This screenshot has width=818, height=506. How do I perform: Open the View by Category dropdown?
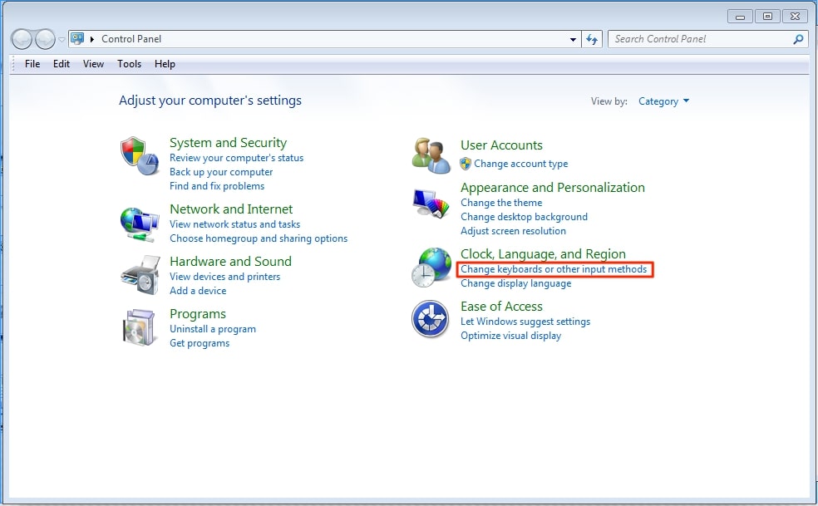(x=663, y=101)
